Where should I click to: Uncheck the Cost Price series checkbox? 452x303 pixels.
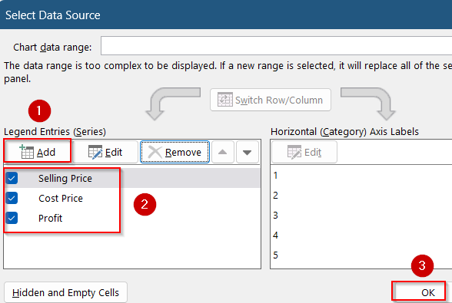point(12,198)
